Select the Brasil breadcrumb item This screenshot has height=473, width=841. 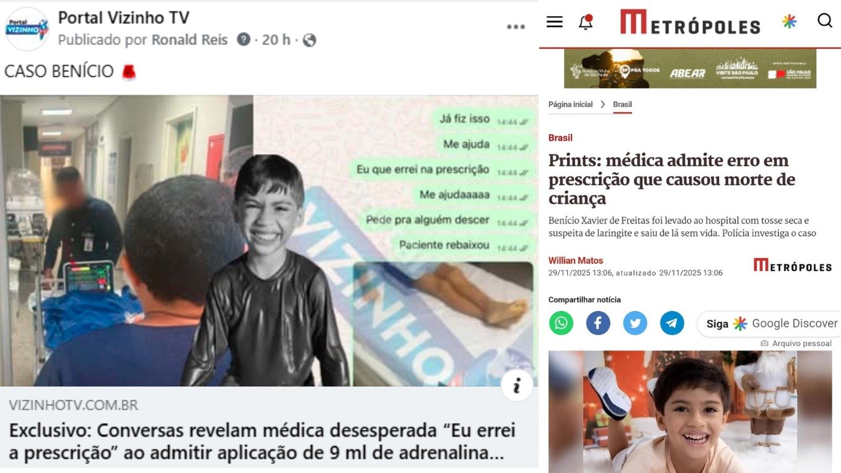tap(622, 105)
